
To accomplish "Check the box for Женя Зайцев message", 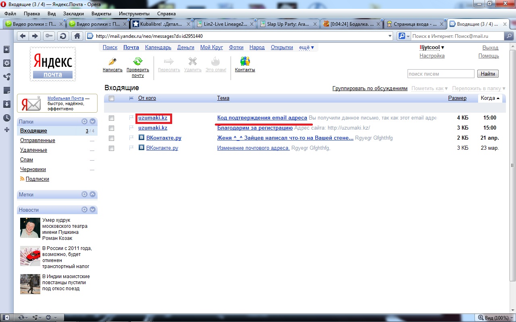I will click(x=112, y=138).
